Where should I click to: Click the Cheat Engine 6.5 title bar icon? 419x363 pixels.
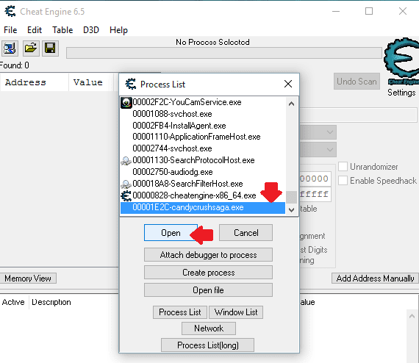pyautogui.click(x=10, y=12)
